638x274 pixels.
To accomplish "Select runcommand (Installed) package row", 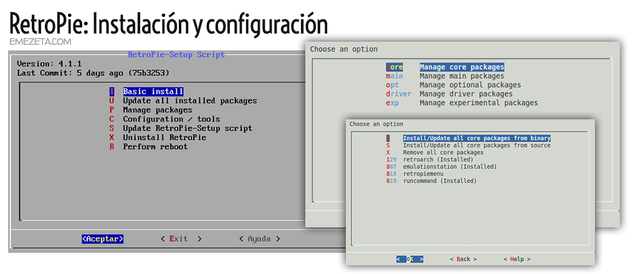I will pos(431,181).
